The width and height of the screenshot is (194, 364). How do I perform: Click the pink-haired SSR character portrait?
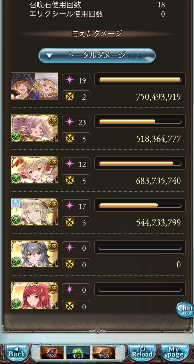click(35, 128)
